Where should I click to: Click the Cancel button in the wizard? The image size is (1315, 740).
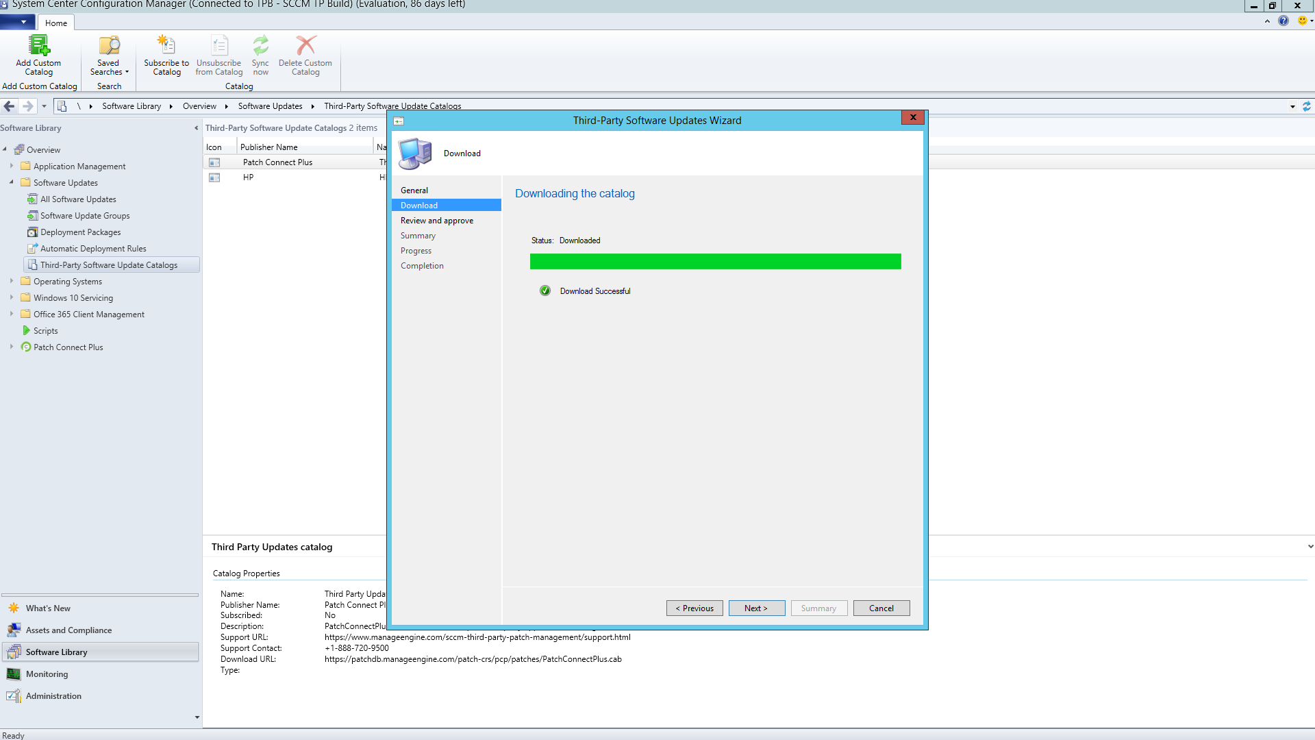coord(881,607)
